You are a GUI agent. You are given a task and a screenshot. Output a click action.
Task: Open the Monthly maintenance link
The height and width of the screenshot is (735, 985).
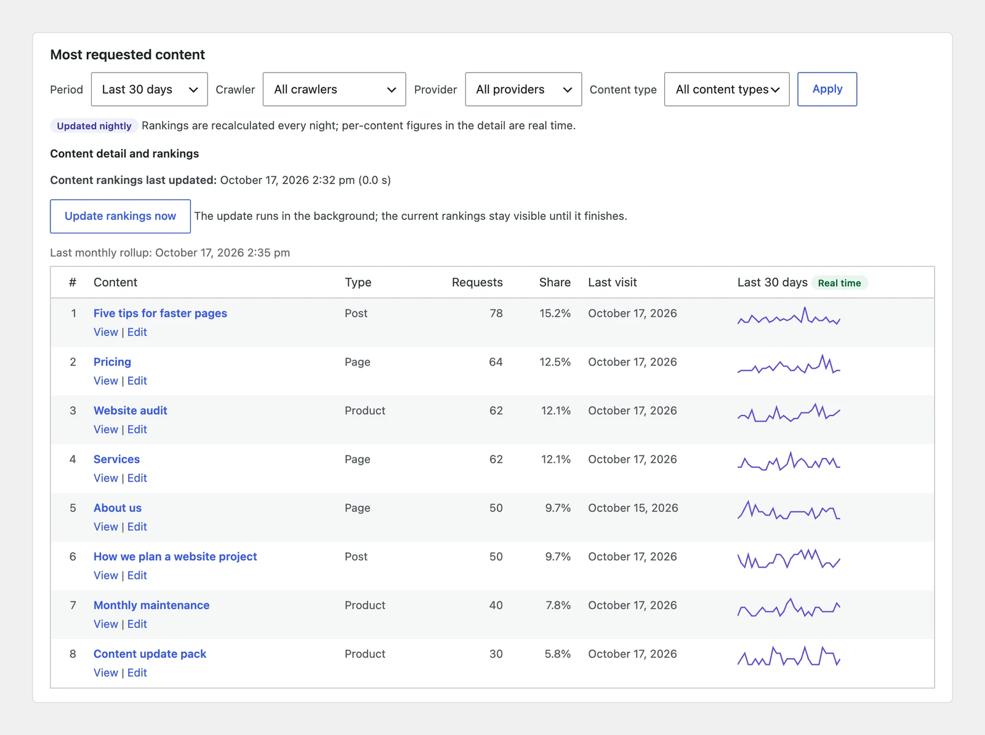151,605
